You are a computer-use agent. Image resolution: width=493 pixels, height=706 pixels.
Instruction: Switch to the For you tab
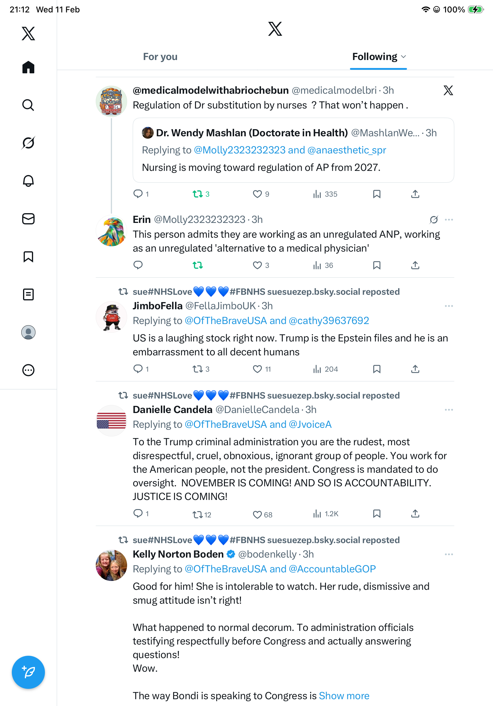[160, 57]
